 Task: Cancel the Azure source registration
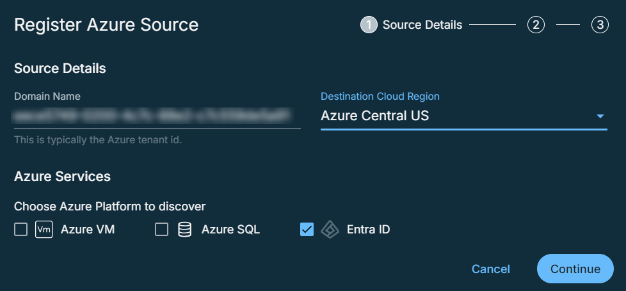pyautogui.click(x=491, y=269)
